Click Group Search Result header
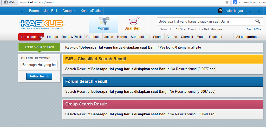Screen dimensions: 266x127 (x=163, y=104)
